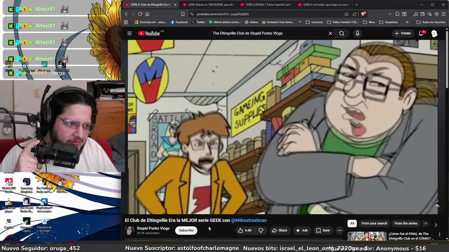Select the All filter chip
The image size is (449, 252).
[x=352, y=223]
